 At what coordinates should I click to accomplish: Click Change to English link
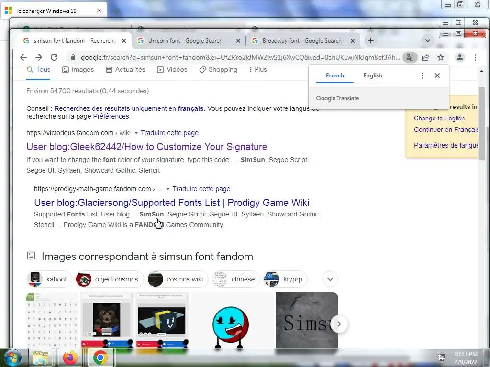439,119
